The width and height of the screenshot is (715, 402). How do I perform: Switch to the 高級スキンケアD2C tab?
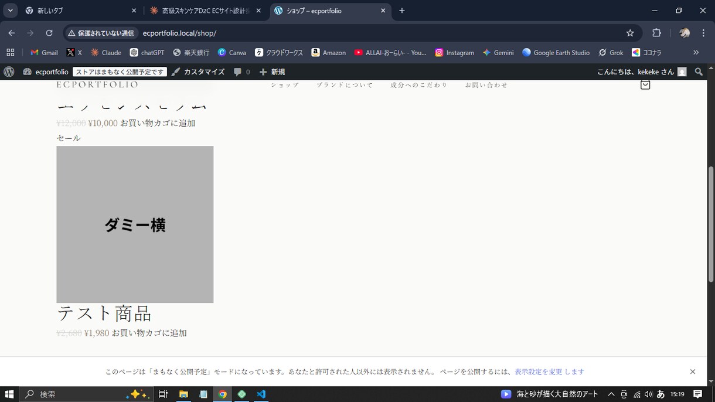pos(205,11)
